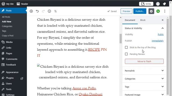This screenshot has height=96, width=172.
Task: Click Move to Trash button
Action: click(144, 61)
